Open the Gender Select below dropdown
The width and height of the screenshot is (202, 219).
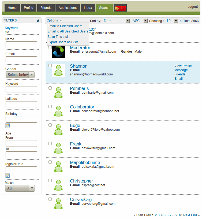pos(20,75)
